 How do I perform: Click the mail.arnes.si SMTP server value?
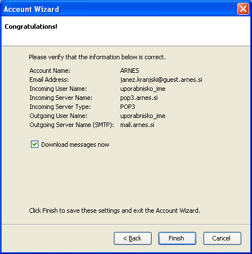pos(137,125)
